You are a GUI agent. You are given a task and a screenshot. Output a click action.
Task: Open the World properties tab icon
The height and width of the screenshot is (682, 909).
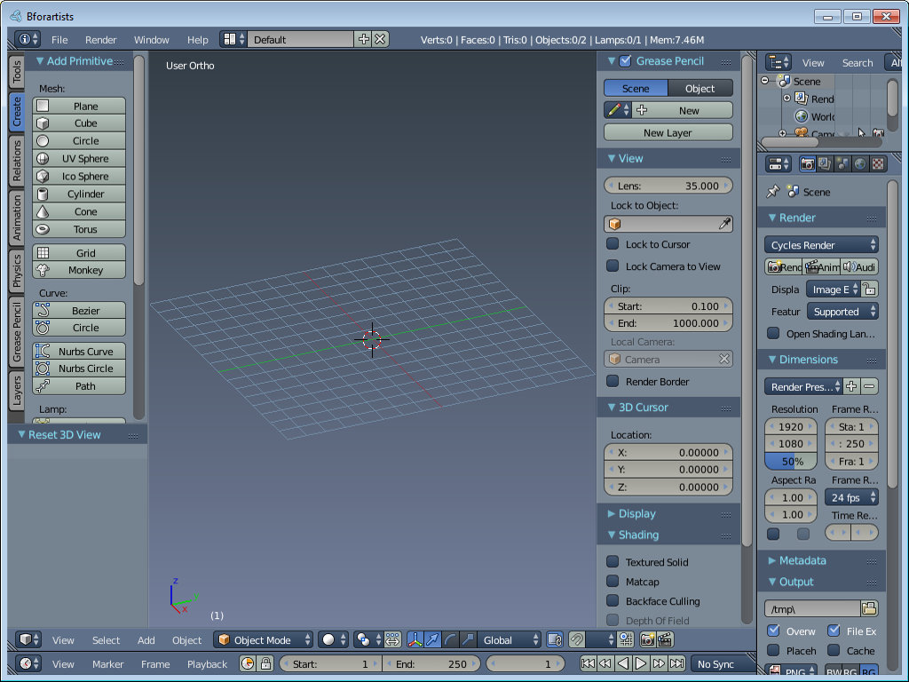(859, 164)
